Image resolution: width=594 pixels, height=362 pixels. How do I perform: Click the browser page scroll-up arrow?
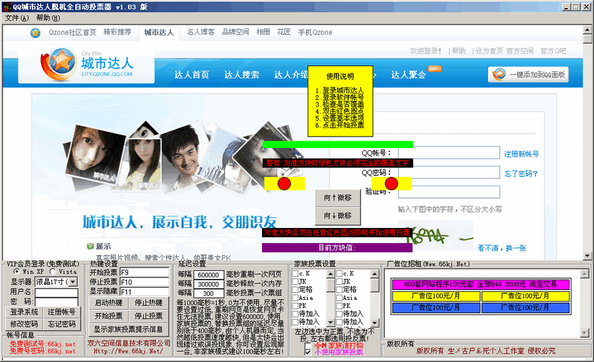587,30
